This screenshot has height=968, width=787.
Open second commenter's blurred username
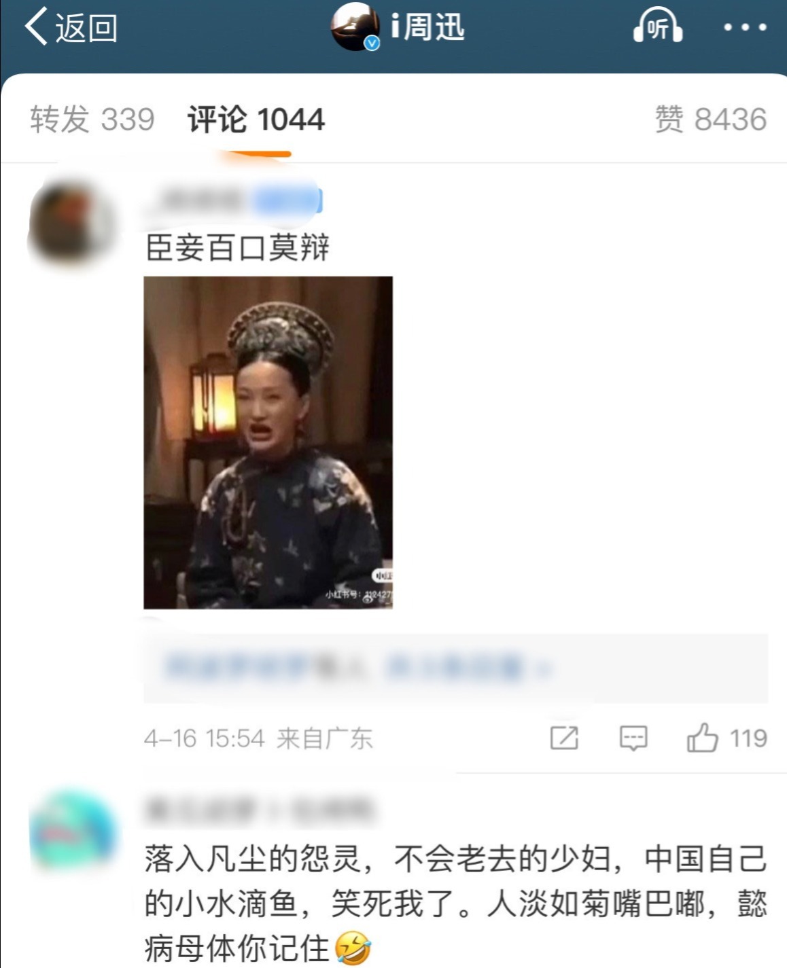tap(259, 810)
